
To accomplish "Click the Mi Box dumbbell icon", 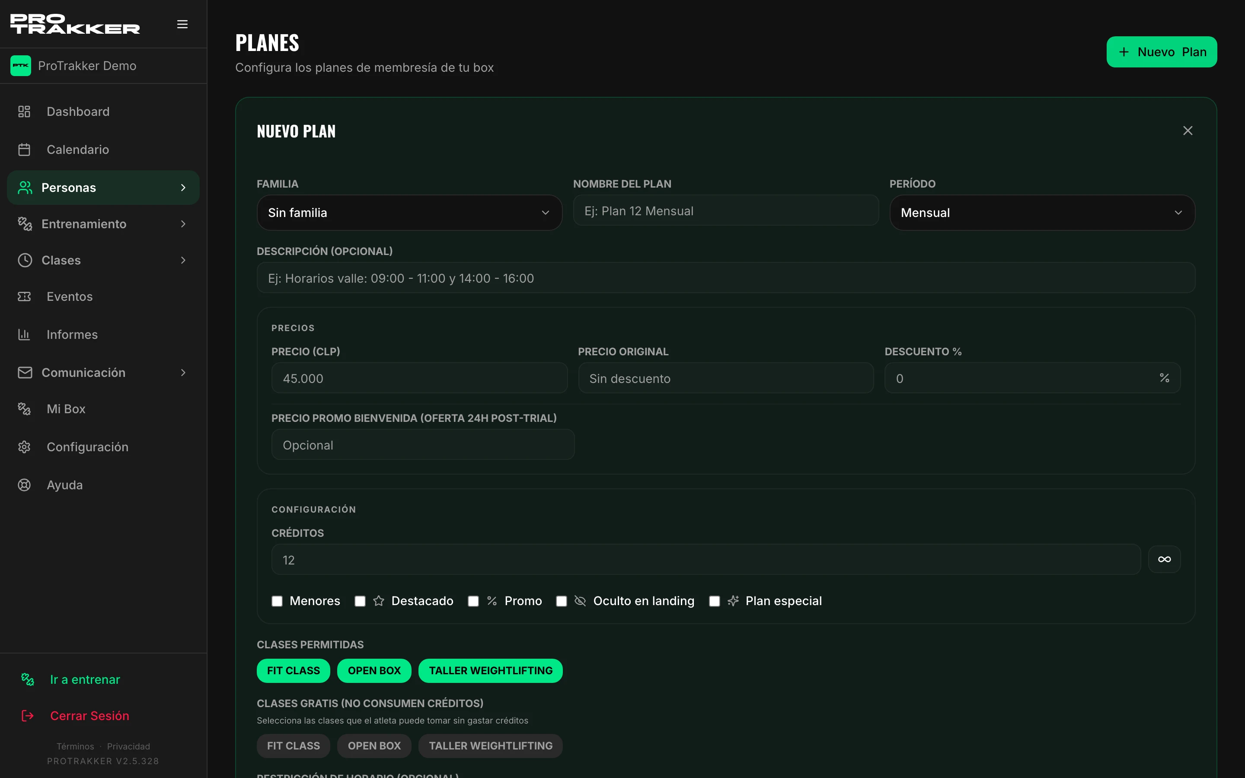I will [24, 409].
